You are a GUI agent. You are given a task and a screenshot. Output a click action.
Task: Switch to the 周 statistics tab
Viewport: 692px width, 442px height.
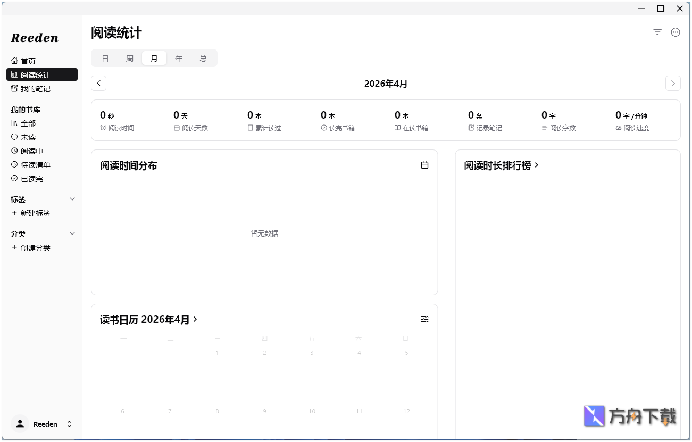coord(129,58)
